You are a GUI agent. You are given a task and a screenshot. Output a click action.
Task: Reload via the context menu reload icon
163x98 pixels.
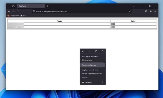96,51
